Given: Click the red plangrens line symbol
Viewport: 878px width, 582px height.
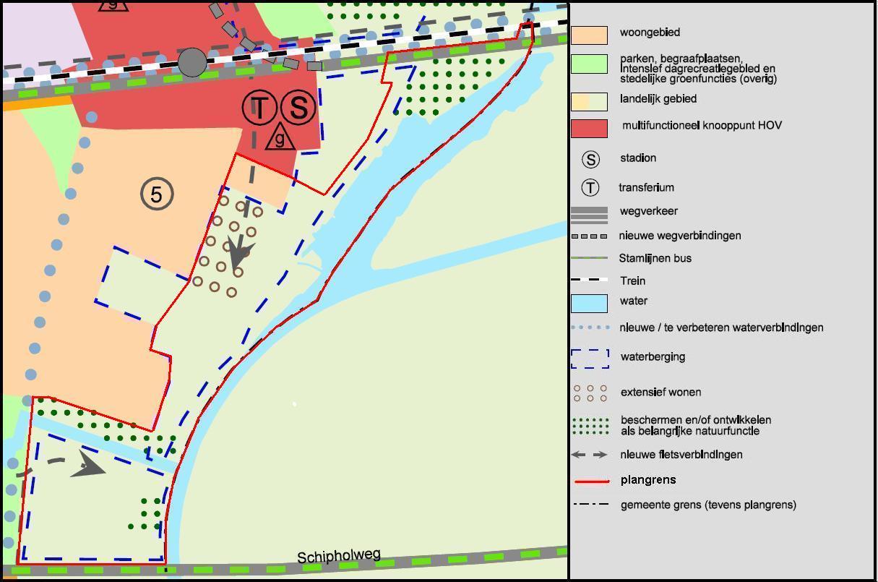Looking at the screenshot, I should pos(592,482).
